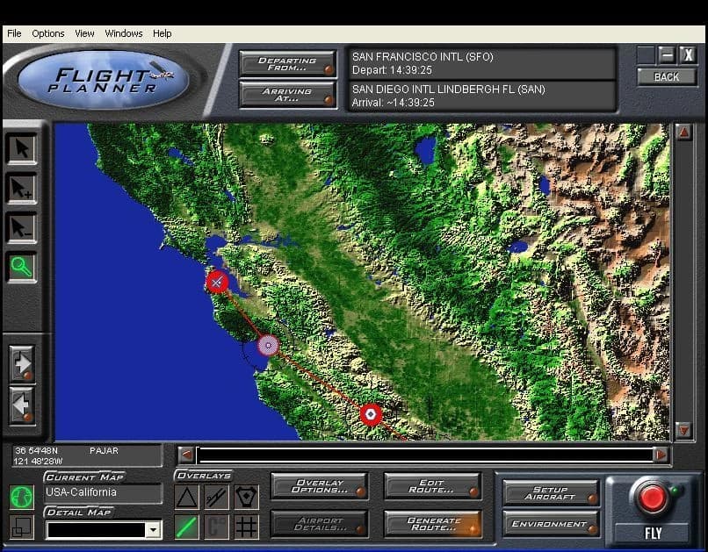This screenshot has height=552, width=708.
Task: Click the right arrow navigation button
Action: click(22, 363)
